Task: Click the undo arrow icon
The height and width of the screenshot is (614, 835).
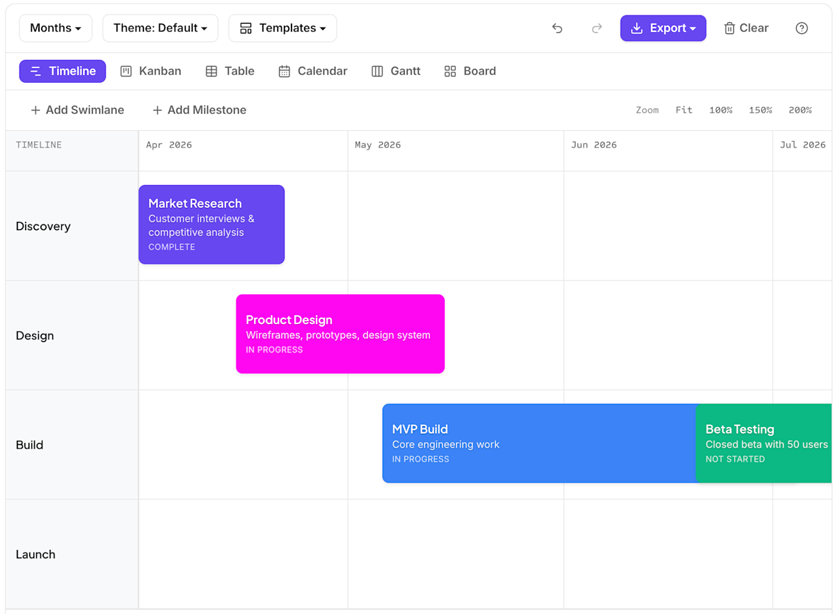Action: 557,29
